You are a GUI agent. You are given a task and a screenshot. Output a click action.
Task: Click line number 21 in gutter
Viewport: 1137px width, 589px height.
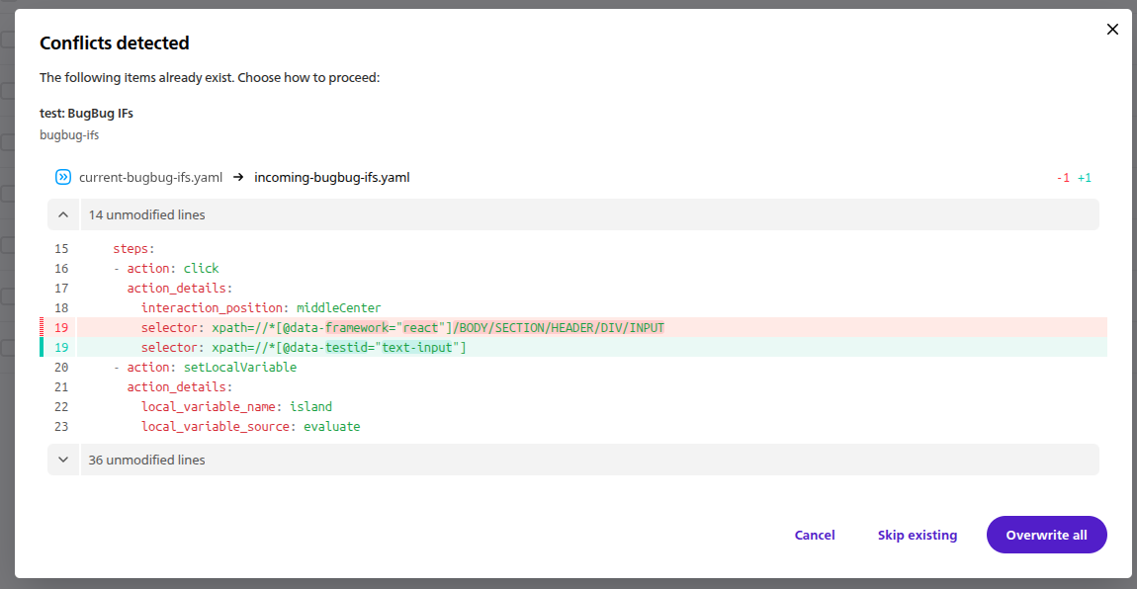point(61,386)
